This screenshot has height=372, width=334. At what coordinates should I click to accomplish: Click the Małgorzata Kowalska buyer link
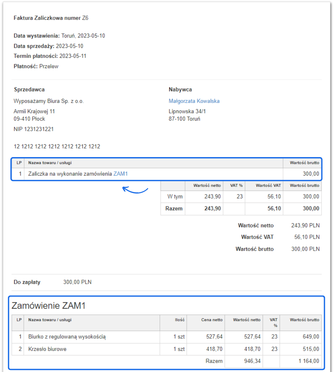[194, 101]
